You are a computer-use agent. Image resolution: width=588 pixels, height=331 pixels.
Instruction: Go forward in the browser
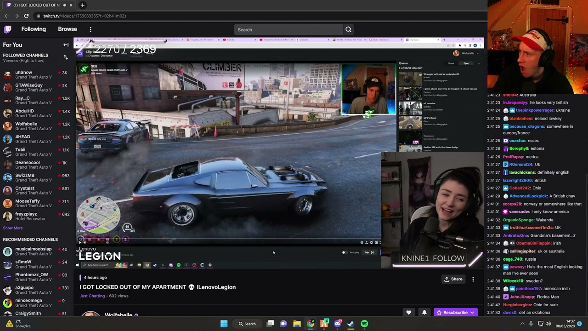coord(17,16)
